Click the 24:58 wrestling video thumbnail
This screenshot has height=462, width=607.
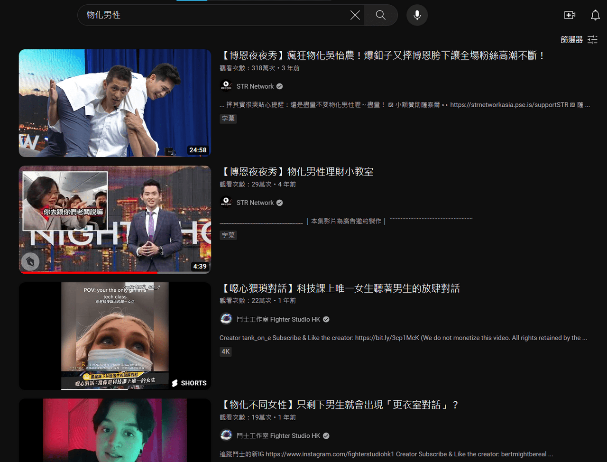[x=115, y=103]
